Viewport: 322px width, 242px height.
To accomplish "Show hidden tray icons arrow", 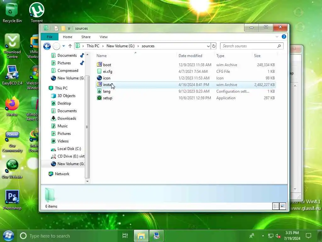I will click(x=263, y=236).
